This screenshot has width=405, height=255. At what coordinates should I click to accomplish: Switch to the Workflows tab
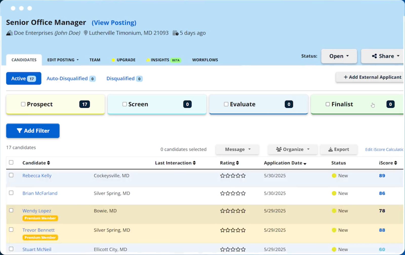tap(205, 60)
